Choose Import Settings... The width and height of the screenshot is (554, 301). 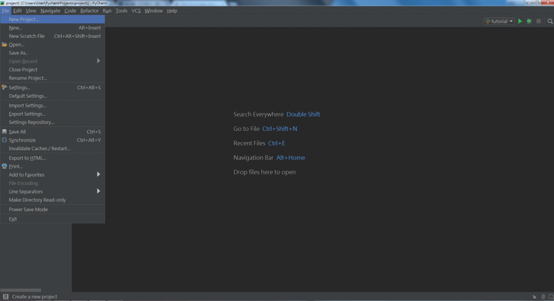point(52,105)
